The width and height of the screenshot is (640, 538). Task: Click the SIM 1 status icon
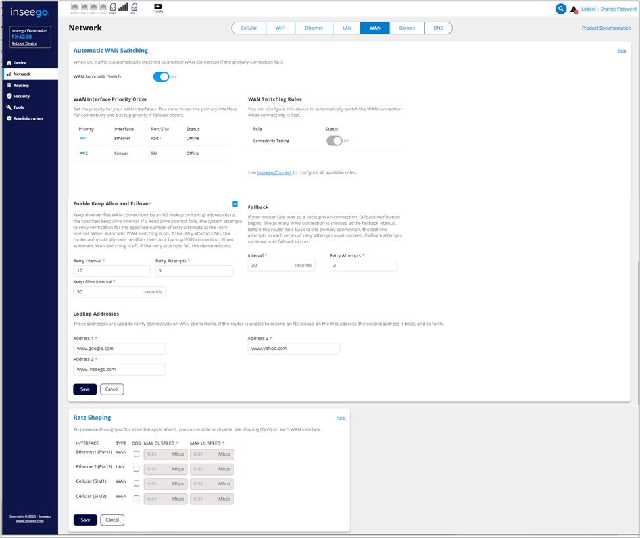click(112, 7)
